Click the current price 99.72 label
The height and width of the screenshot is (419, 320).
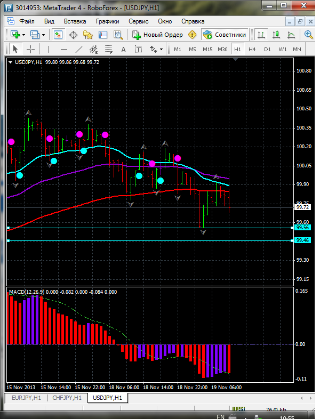click(302, 207)
